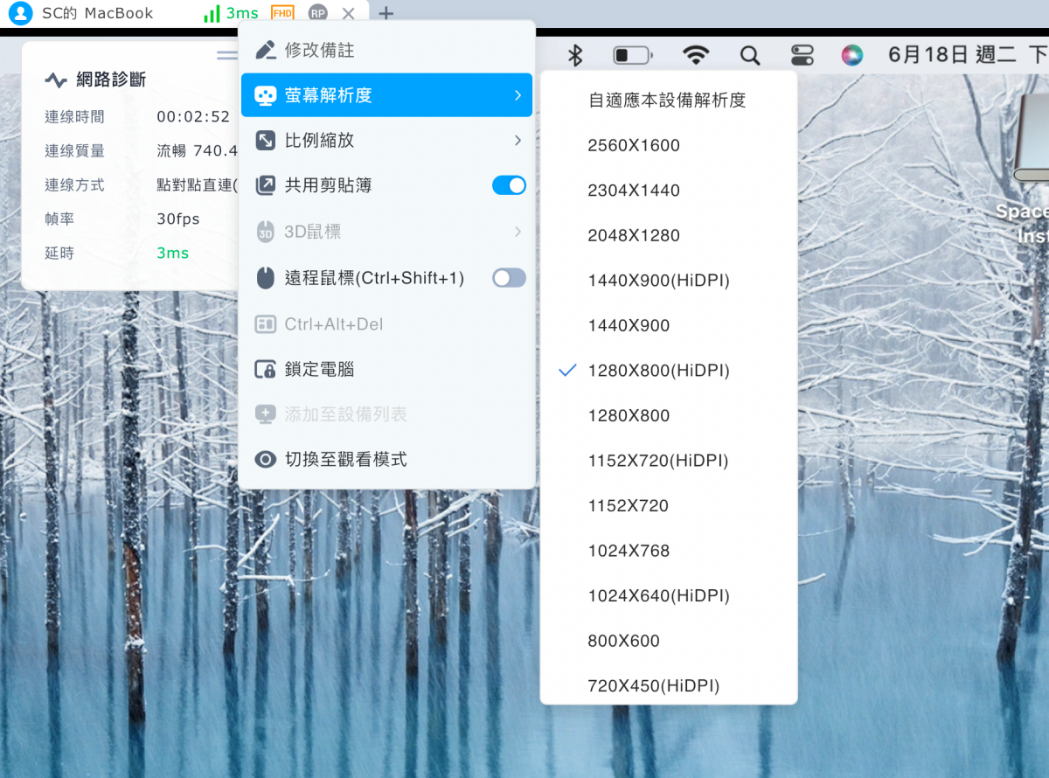This screenshot has height=778, width=1049.
Task: Click the 30fps frame rate value
Action: (x=178, y=219)
